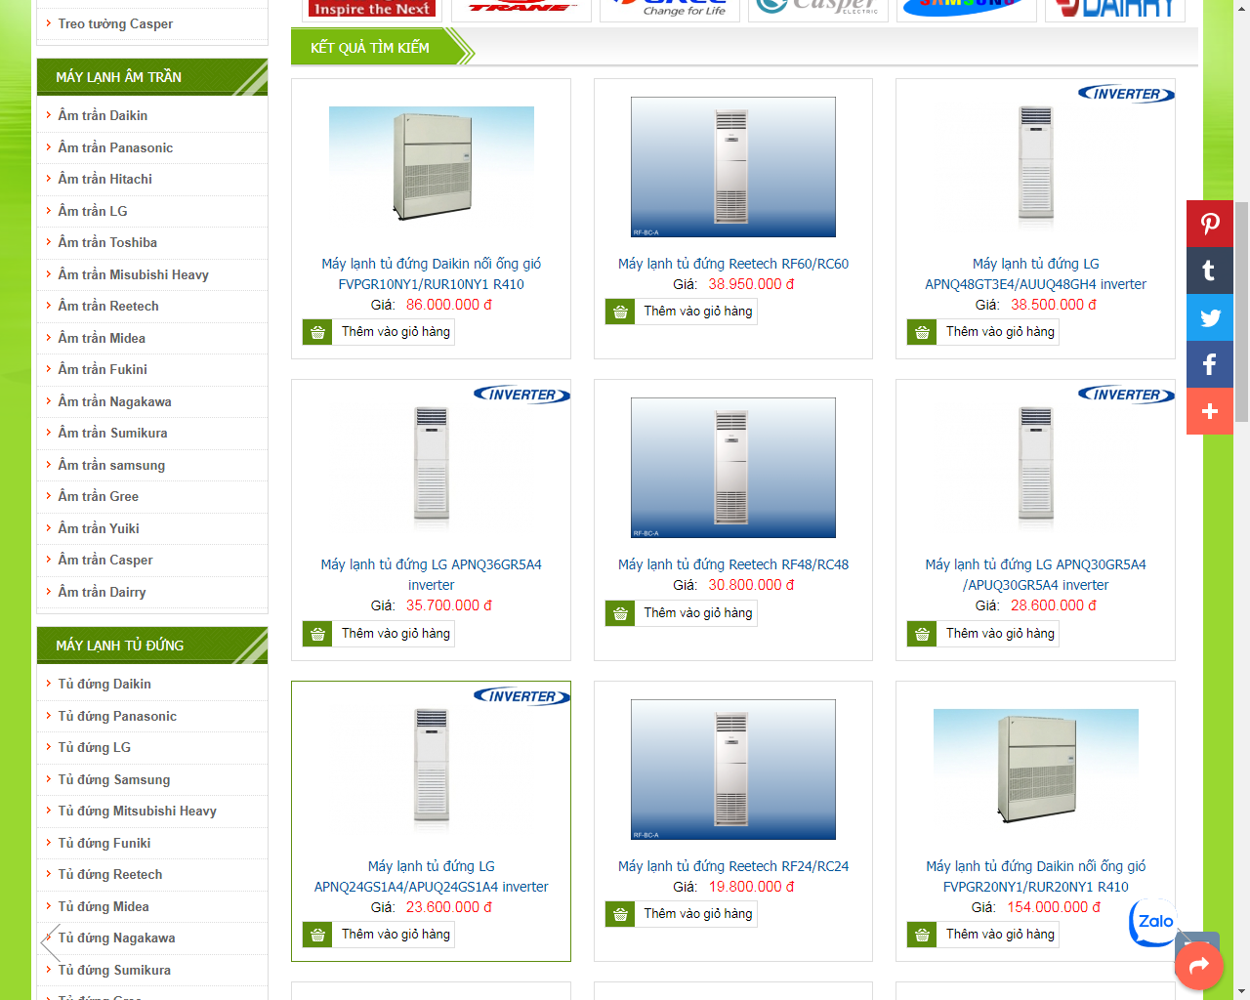Open Âm trần Casper category
Image resolution: width=1250 pixels, height=1000 pixels.
[105, 560]
